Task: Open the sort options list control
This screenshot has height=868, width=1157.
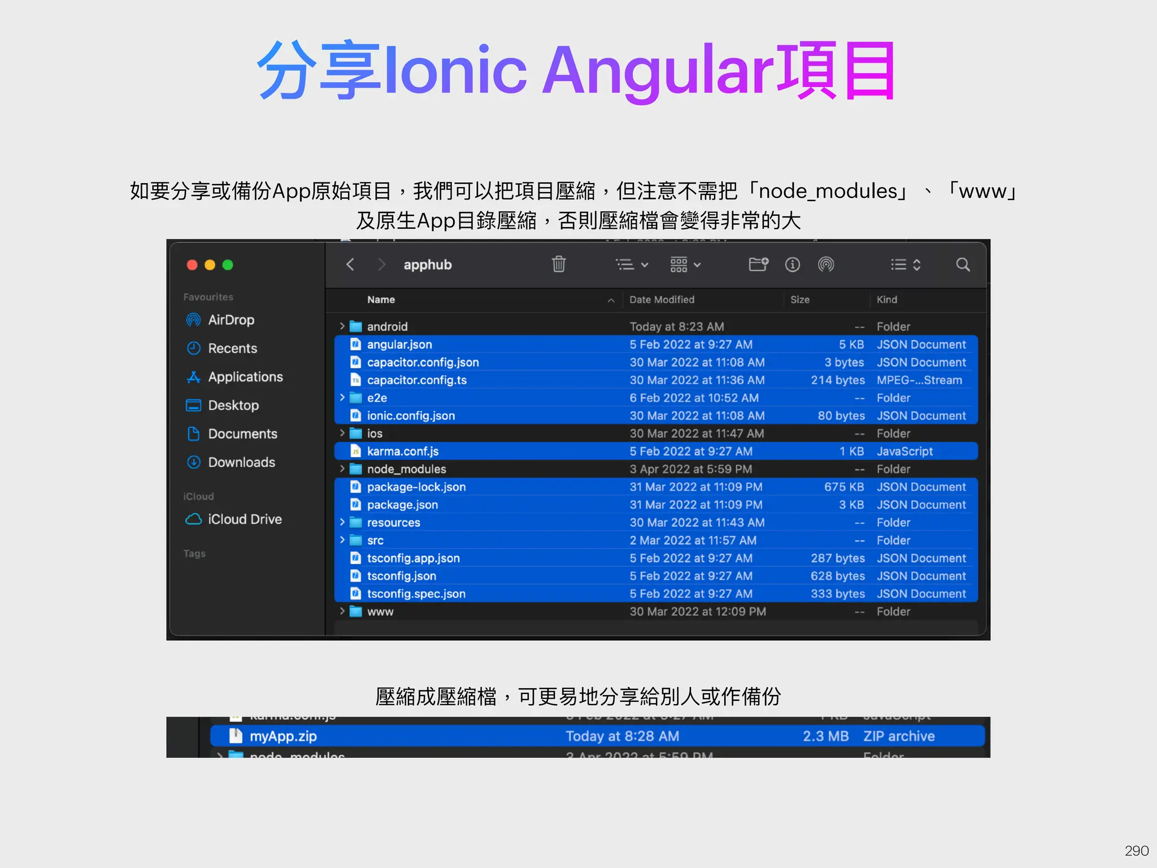Action: pyautogui.click(x=906, y=264)
